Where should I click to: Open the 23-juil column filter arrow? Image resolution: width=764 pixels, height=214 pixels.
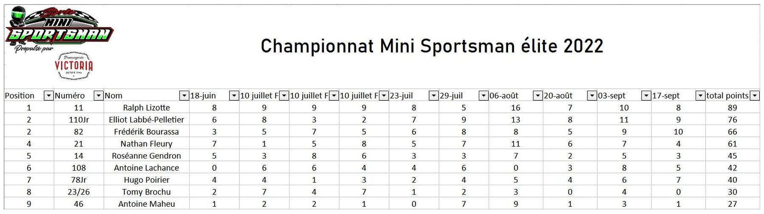point(433,96)
